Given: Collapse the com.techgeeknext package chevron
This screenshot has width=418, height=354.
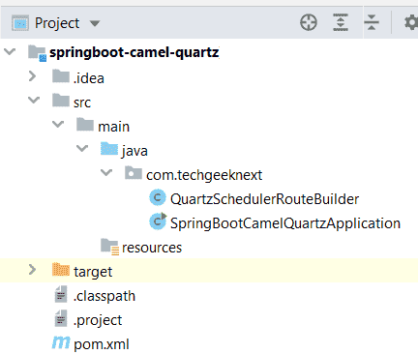Looking at the screenshot, I should pos(106,172).
